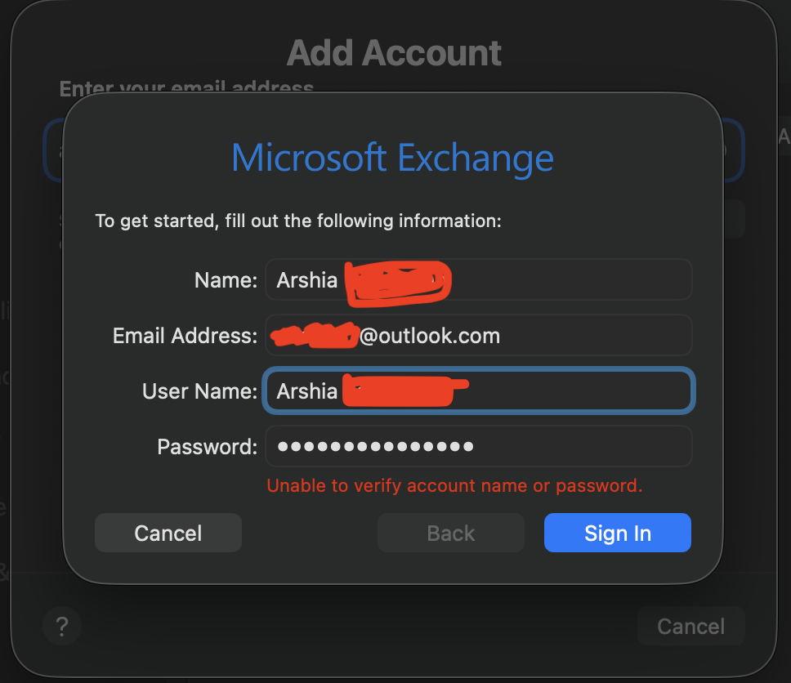This screenshot has height=683, width=791.
Task: Click the Name: field label
Action: pyautogui.click(x=225, y=279)
